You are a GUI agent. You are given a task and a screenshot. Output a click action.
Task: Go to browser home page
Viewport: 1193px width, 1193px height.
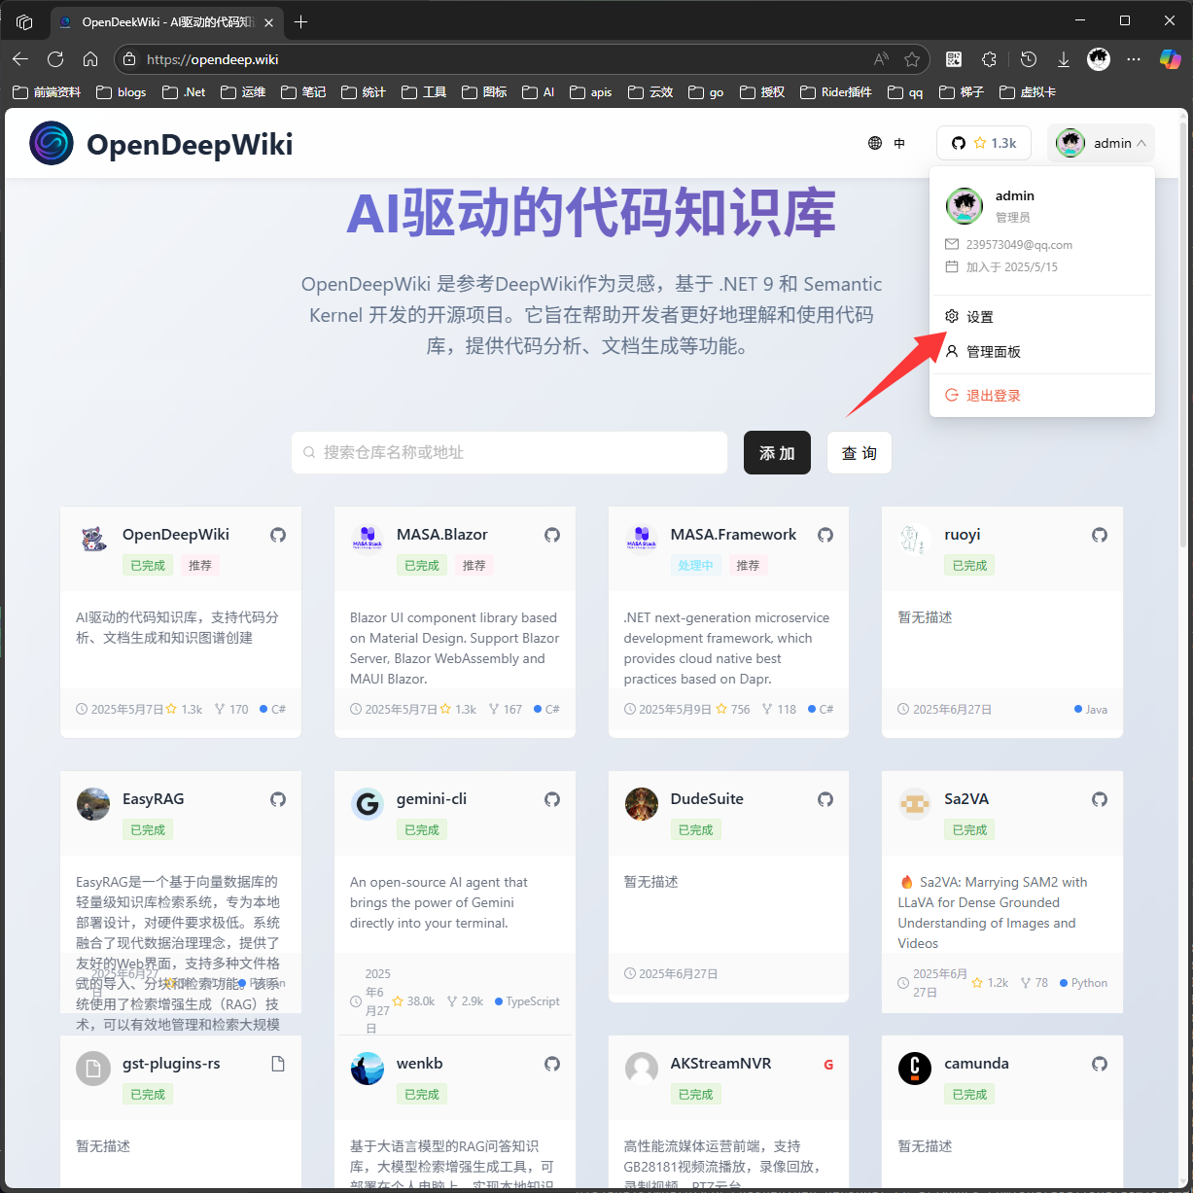click(90, 59)
